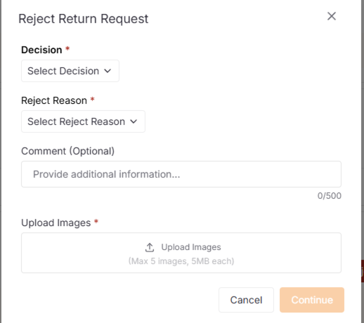Viewport: 364px width, 323px height.
Task: Click the Comment (Optional) label
Action: tap(68, 151)
